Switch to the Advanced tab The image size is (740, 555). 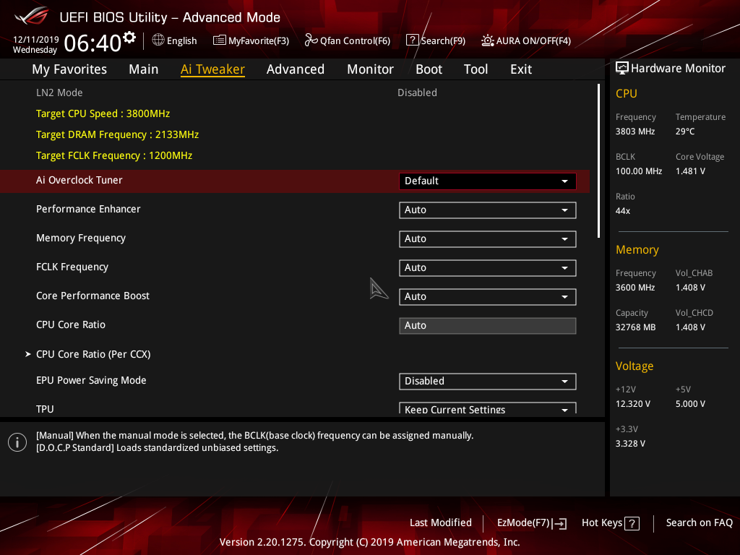[x=296, y=69]
